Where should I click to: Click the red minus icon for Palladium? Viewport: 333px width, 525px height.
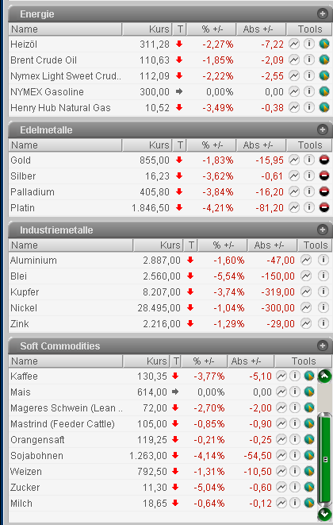click(x=324, y=192)
